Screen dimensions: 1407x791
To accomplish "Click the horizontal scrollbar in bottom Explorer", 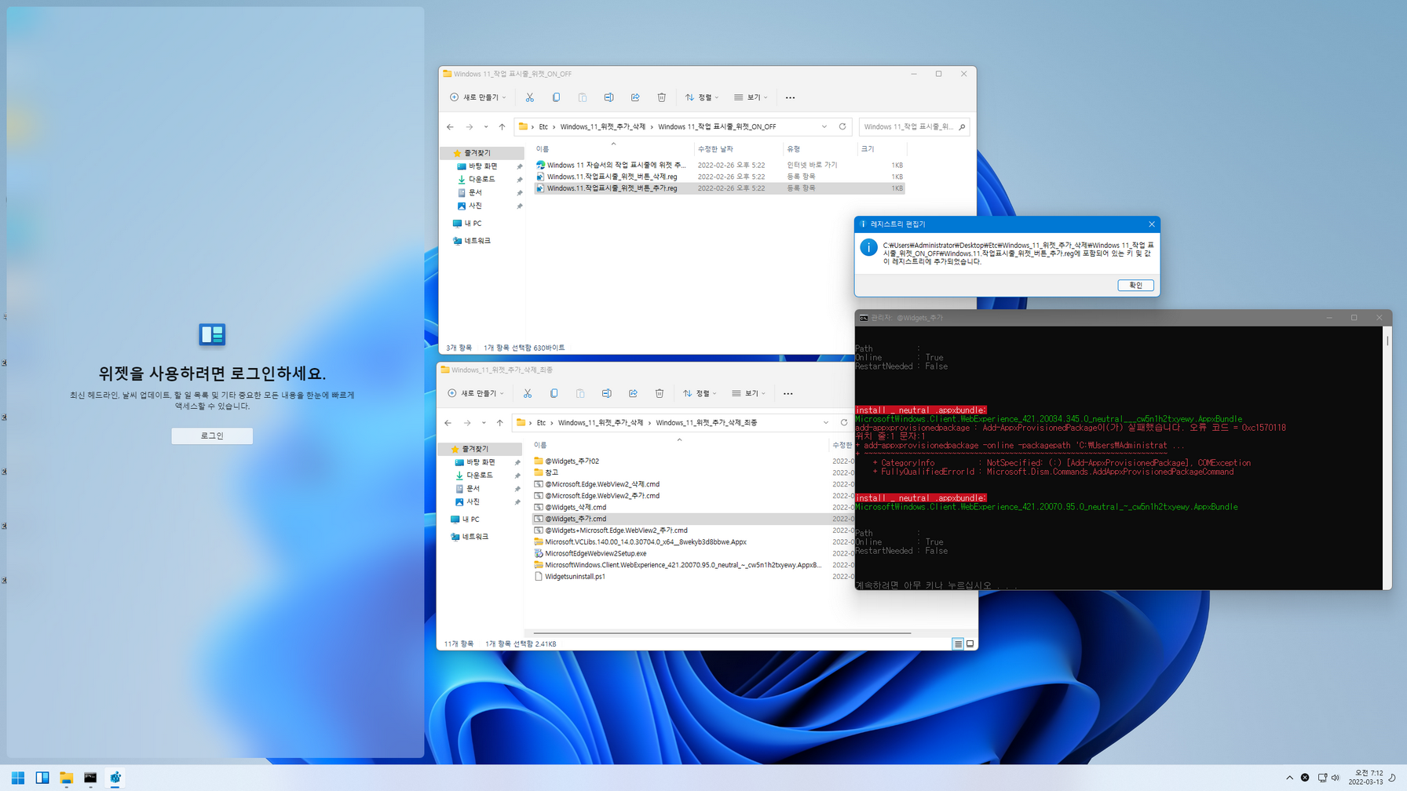I will (x=722, y=632).
